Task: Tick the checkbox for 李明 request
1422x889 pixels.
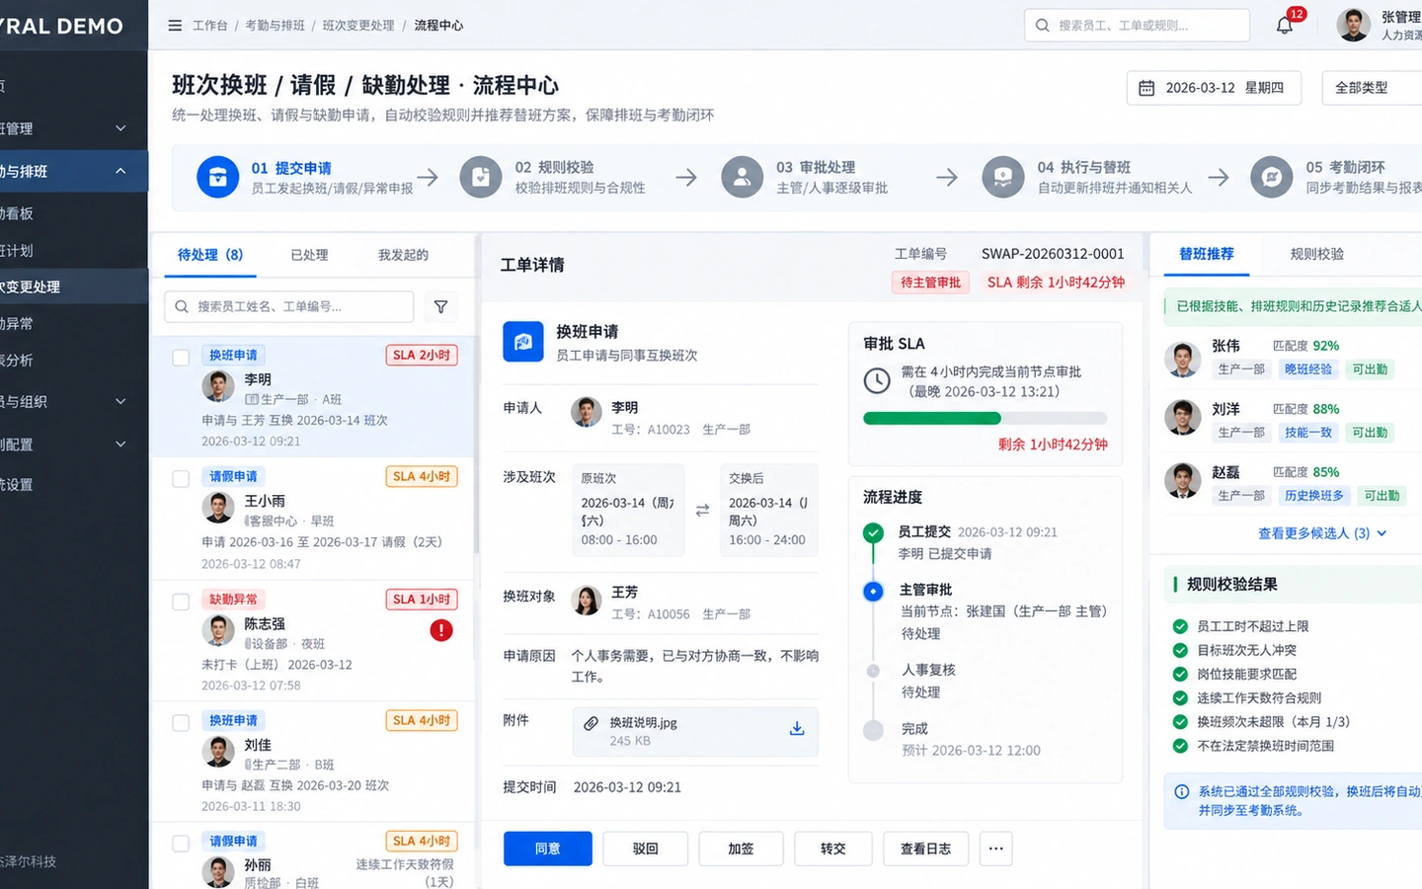Action: pos(181,358)
